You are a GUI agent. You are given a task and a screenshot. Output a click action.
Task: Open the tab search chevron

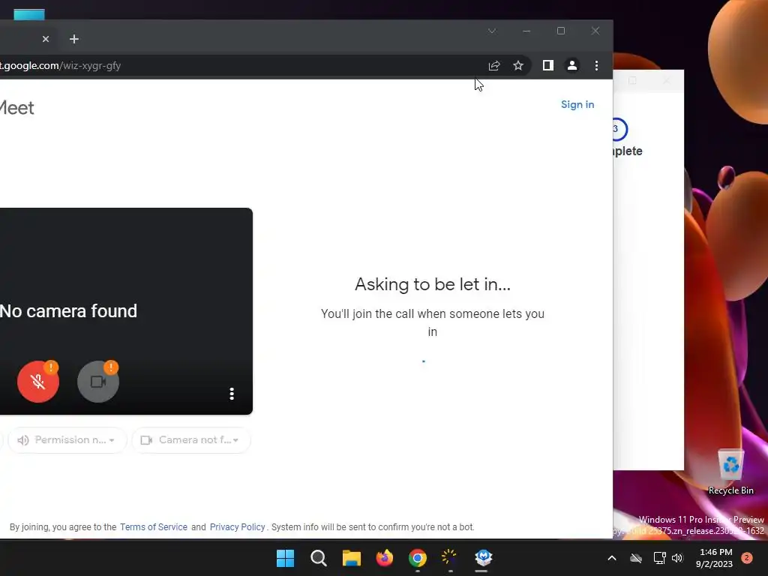coord(492,31)
